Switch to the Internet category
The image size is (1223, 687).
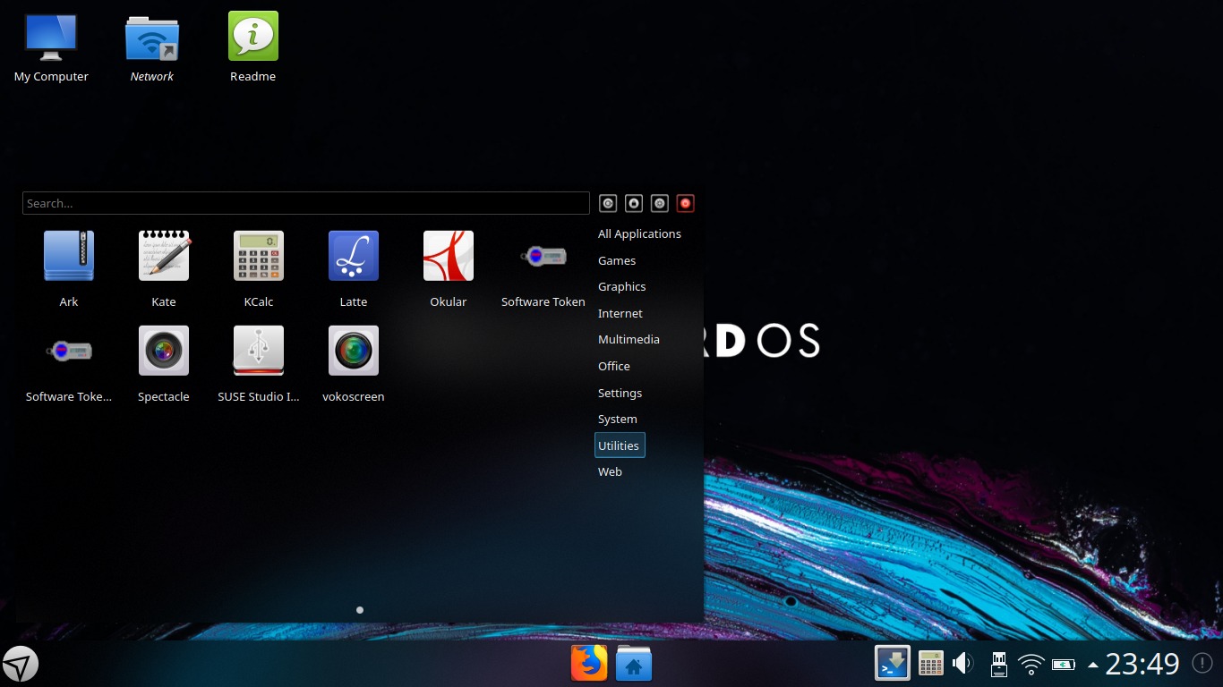(x=620, y=313)
